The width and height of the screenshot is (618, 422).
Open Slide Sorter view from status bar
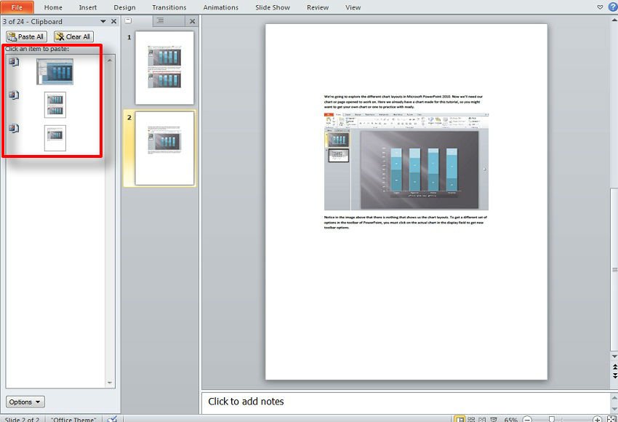[x=470, y=419]
